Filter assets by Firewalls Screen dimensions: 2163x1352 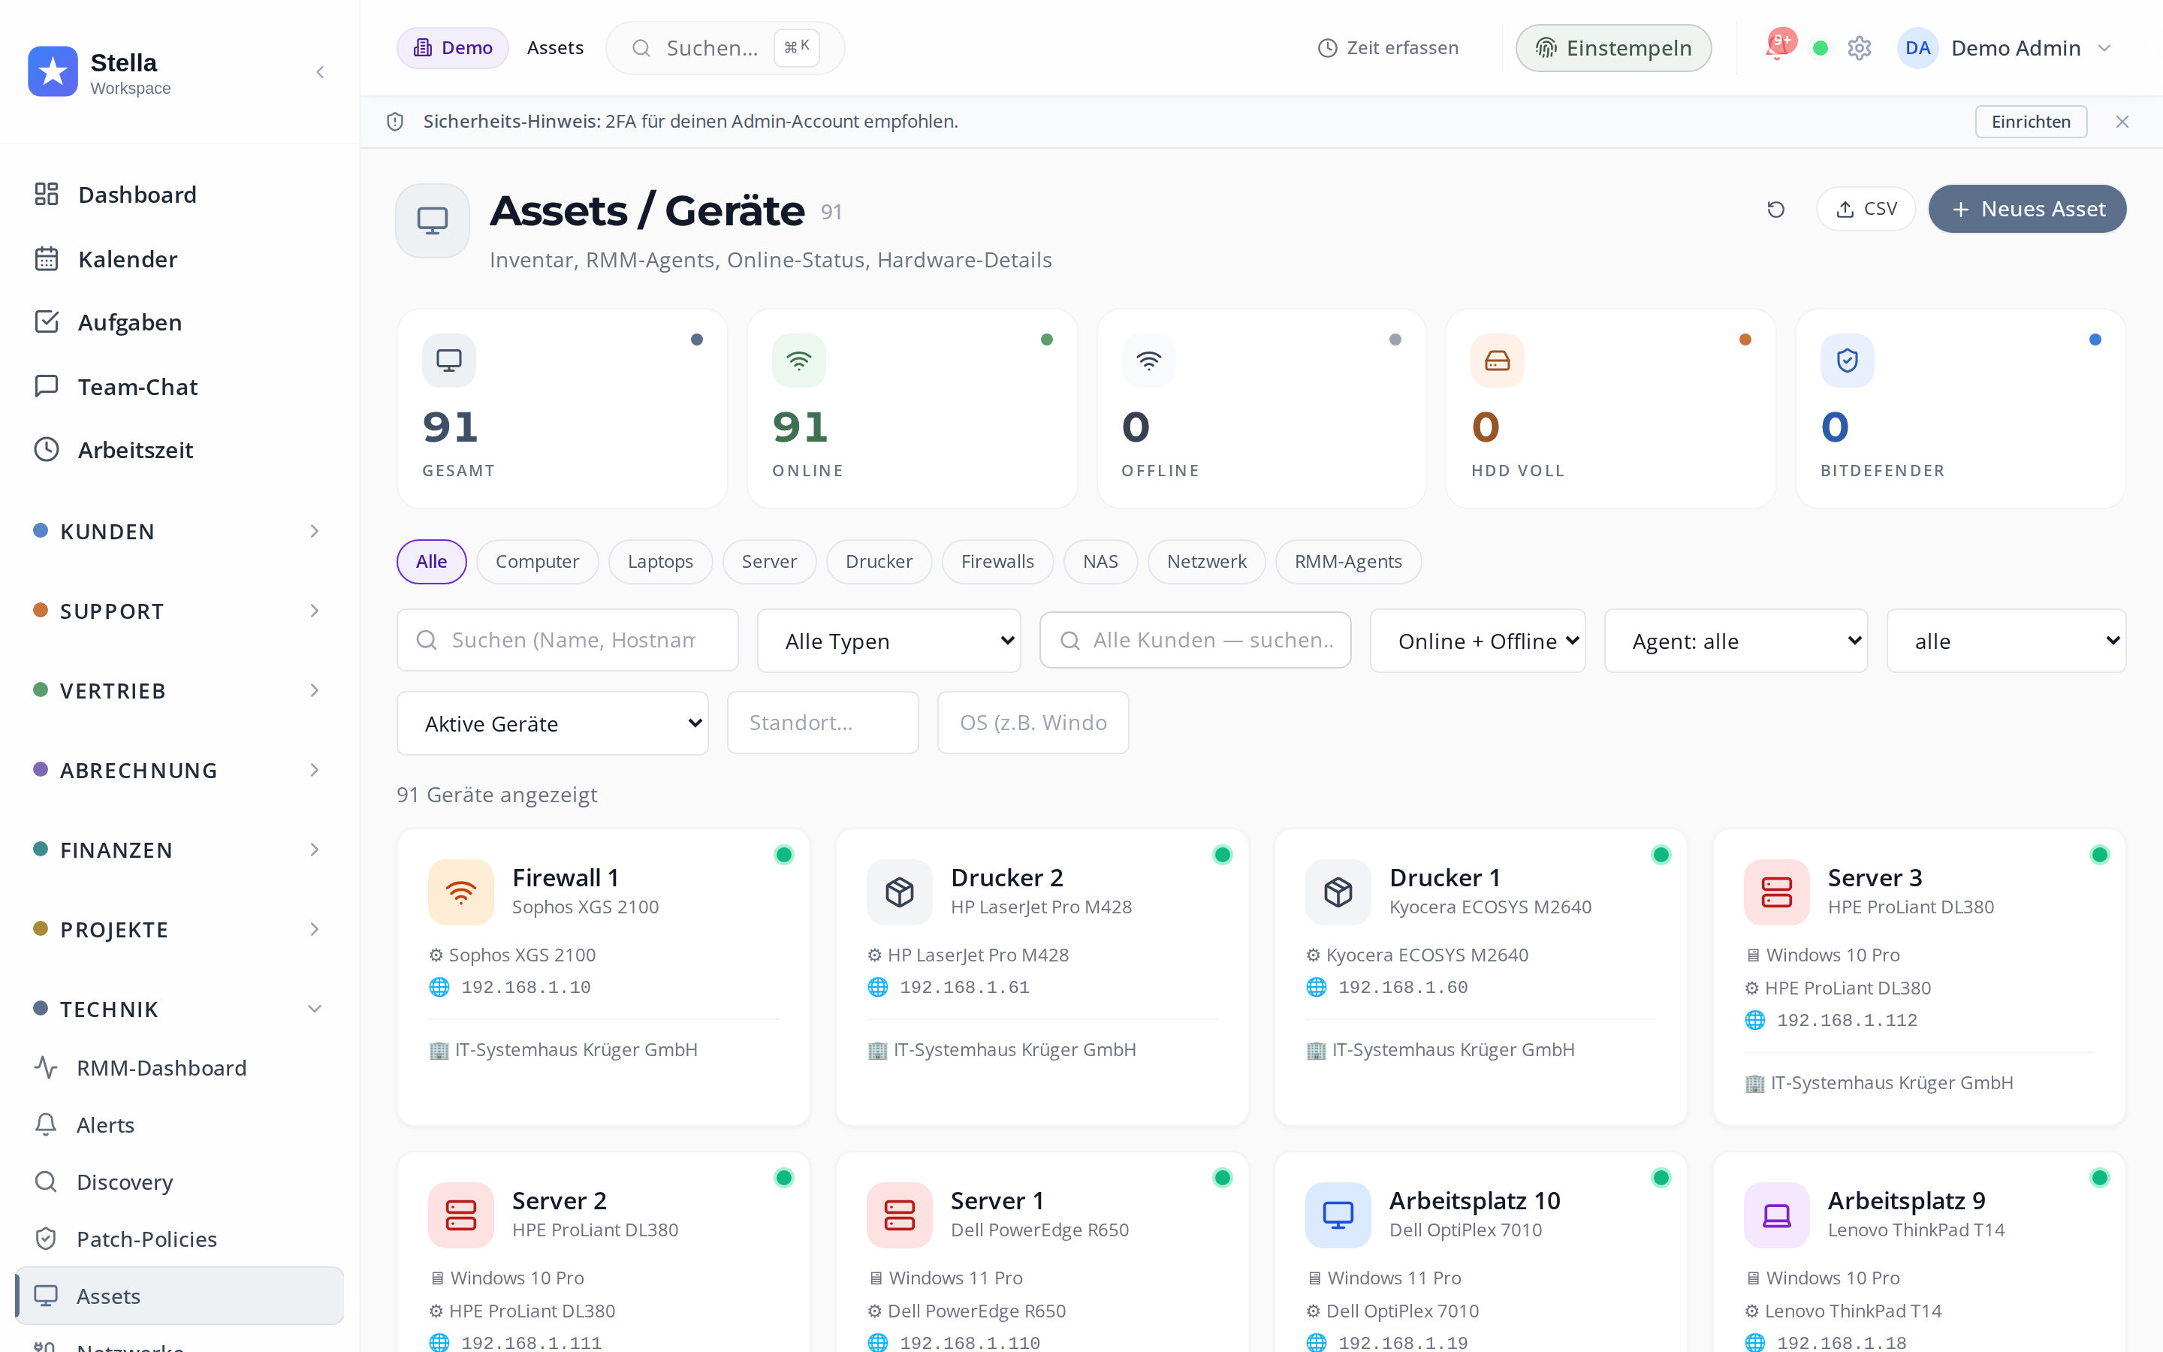997,562
